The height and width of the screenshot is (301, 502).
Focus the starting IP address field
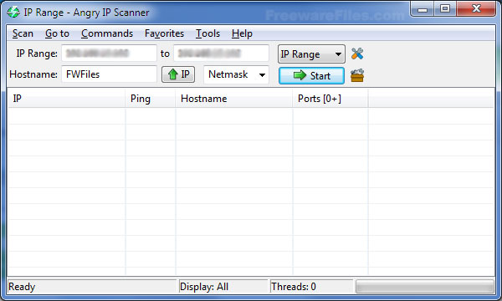[x=109, y=54]
